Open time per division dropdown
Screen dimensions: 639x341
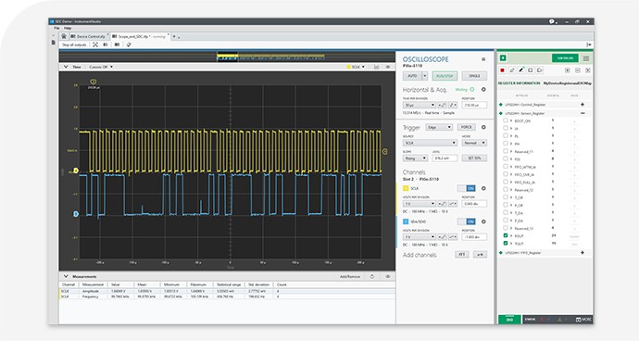coord(419,105)
